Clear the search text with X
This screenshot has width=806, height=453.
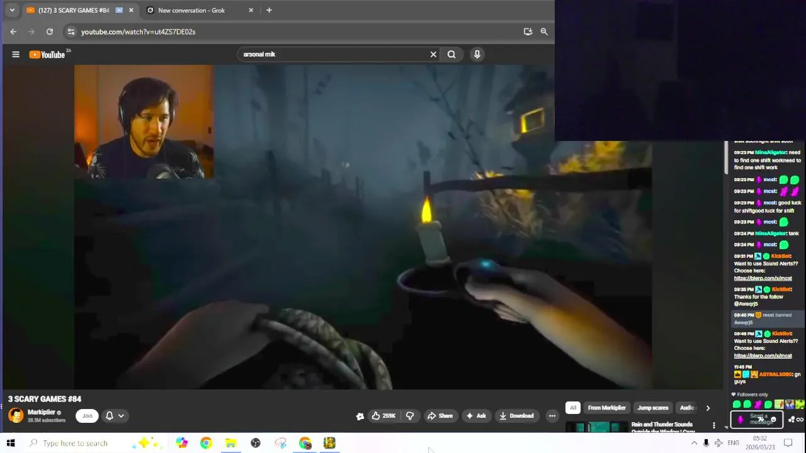433,54
